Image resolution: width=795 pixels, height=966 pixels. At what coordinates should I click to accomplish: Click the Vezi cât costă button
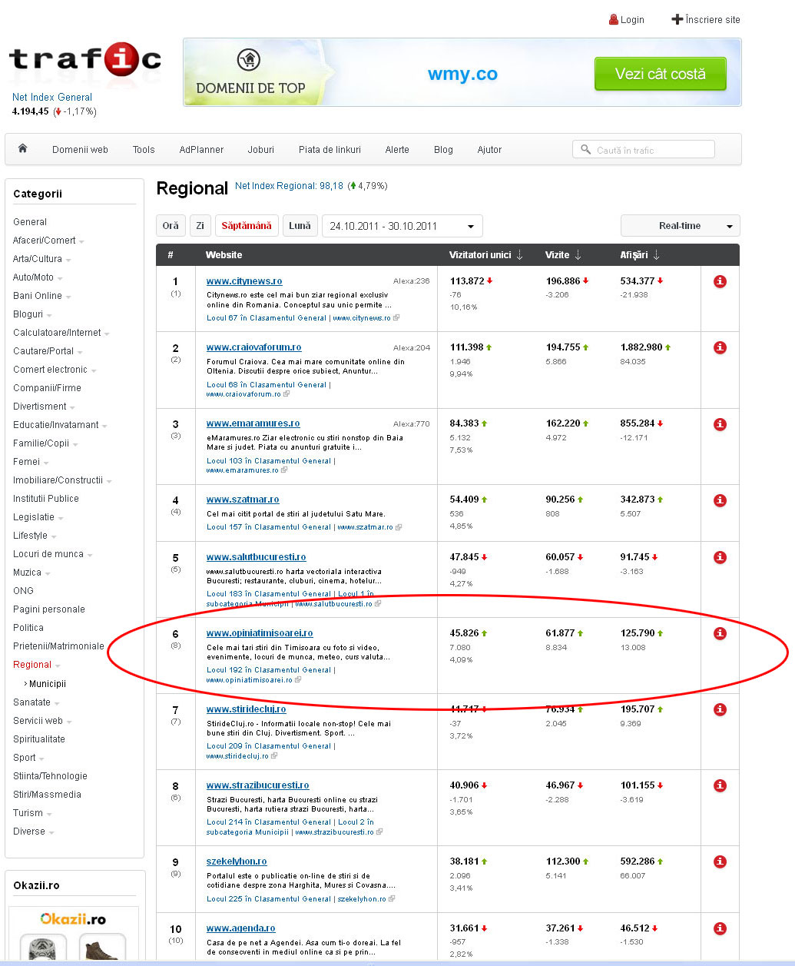coord(661,74)
